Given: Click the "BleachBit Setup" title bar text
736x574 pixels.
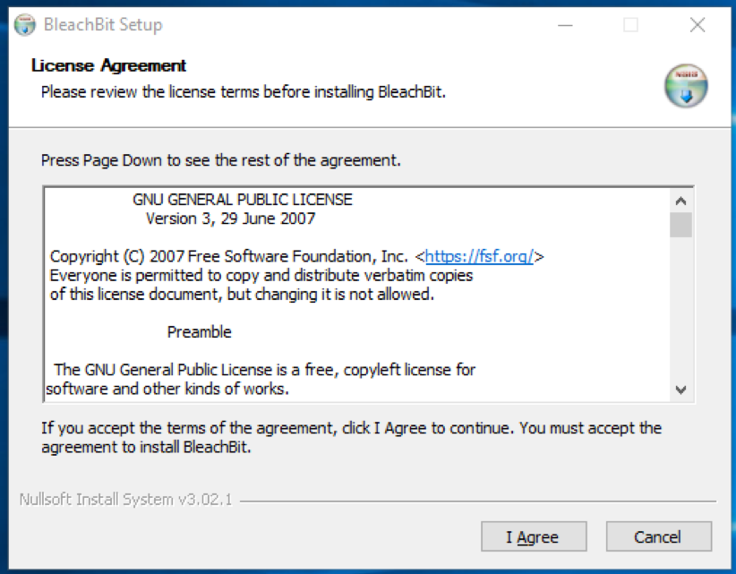Looking at the screenshot, I should (103, 25).
